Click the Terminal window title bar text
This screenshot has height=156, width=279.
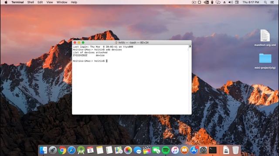click(x=133, y=42)
